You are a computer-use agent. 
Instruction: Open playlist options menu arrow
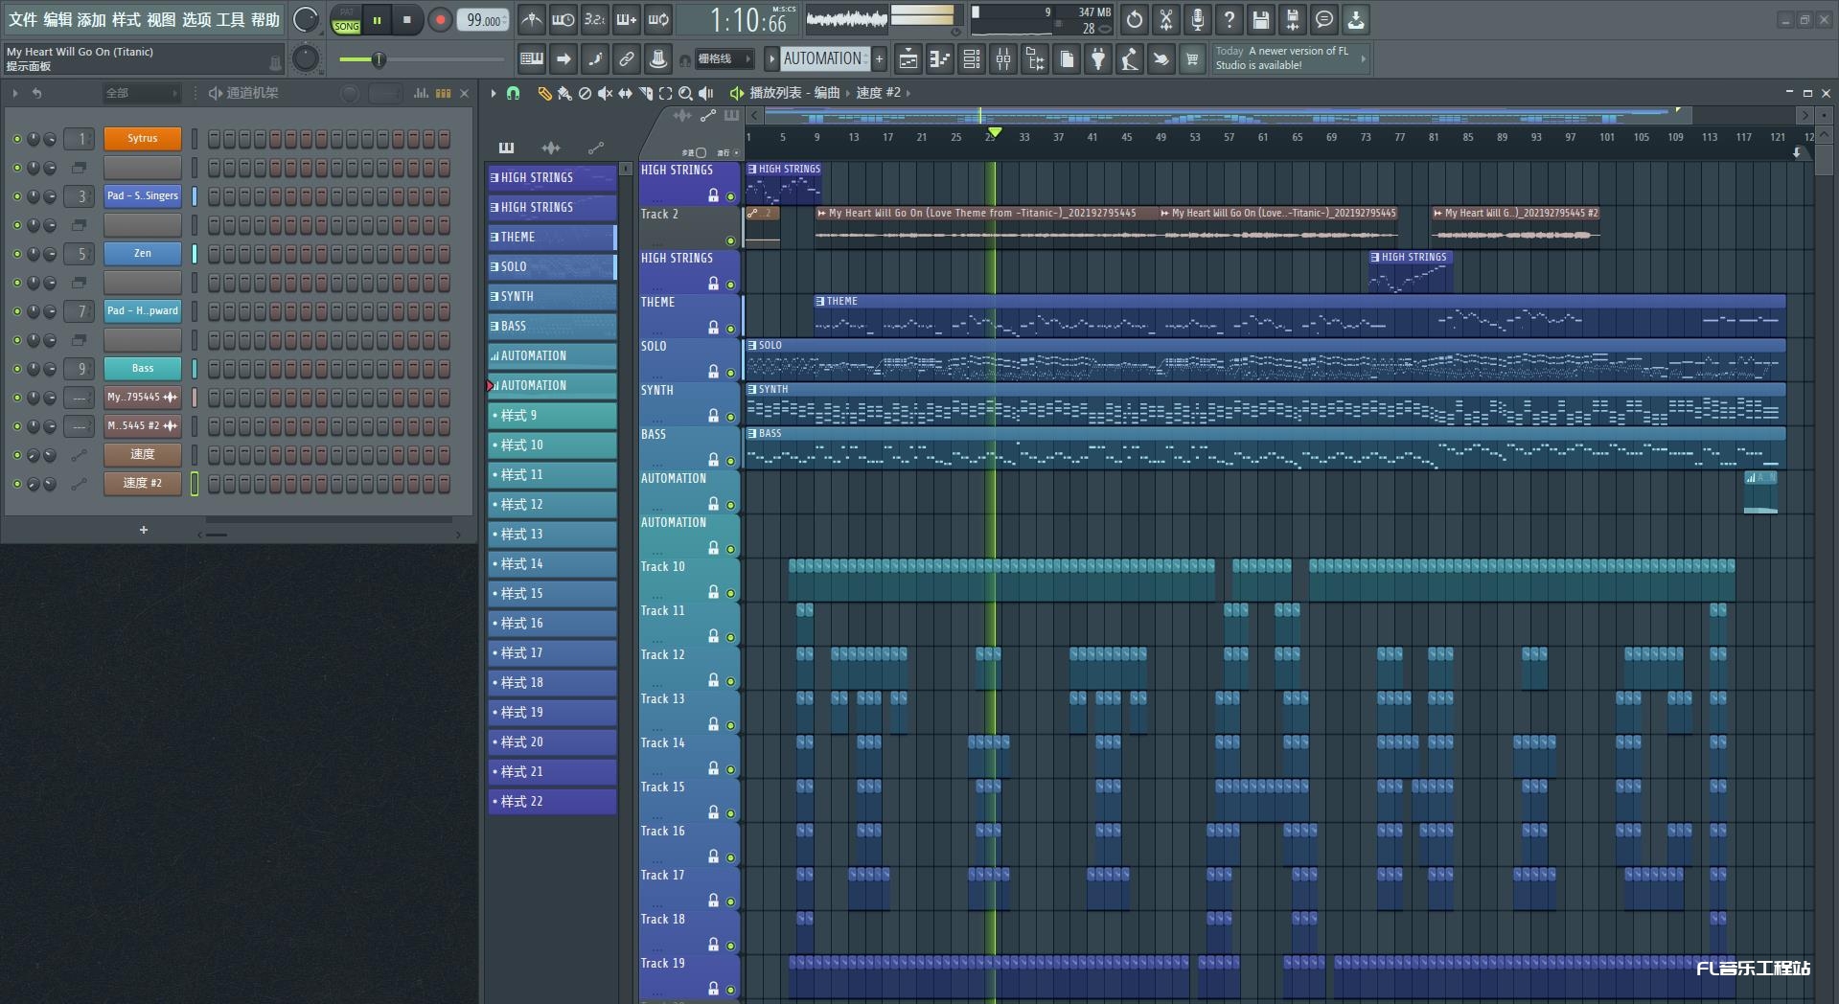click(x=494, y=93)
